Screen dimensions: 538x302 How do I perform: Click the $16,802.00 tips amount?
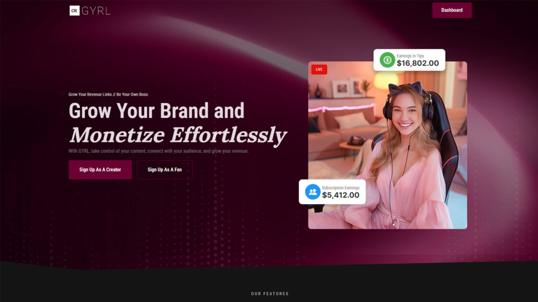(417, 63)
